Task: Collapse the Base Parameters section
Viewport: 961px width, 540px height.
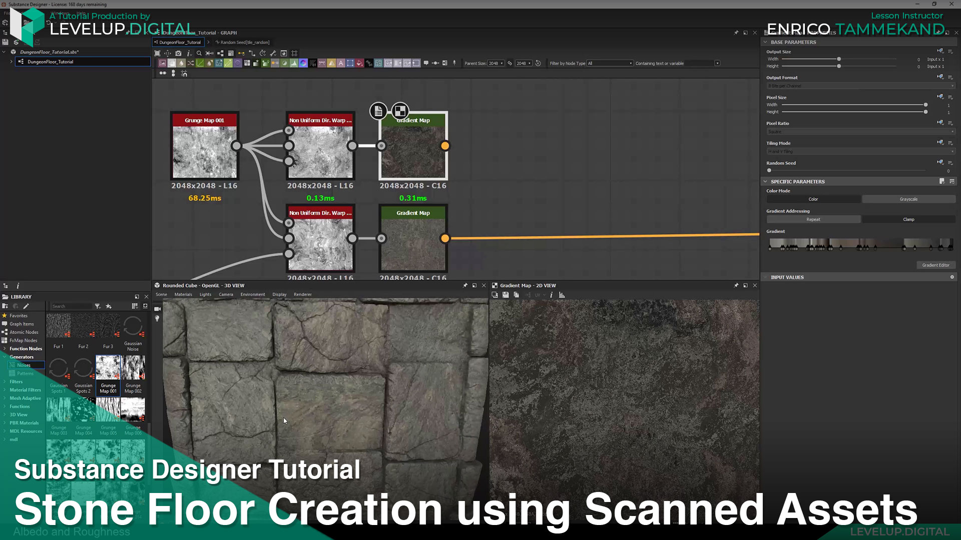Action: point(765,42)
